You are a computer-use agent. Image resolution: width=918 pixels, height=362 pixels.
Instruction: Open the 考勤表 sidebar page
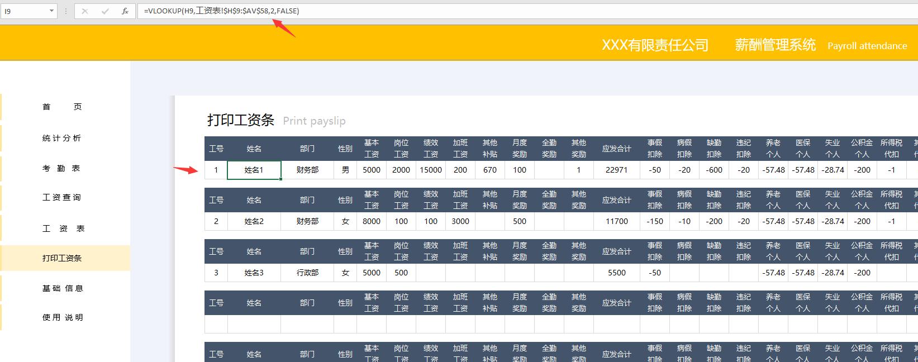pyautogui.click(x=62, y=168)
